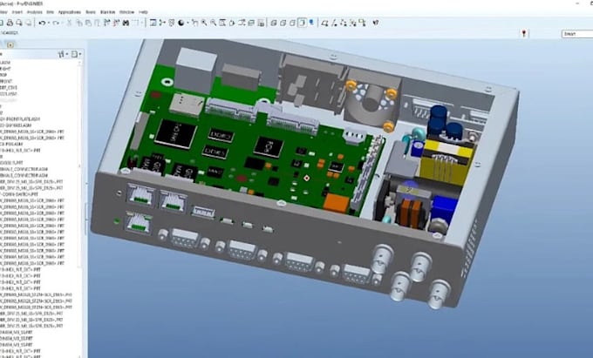Open the Window menu
This screenshot has width=593, height=358.
coord(126,12)
